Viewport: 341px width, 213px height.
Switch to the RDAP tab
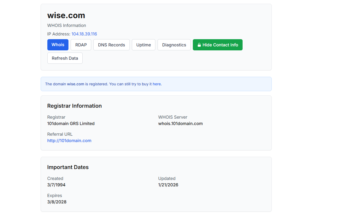[x=81, y=45]
